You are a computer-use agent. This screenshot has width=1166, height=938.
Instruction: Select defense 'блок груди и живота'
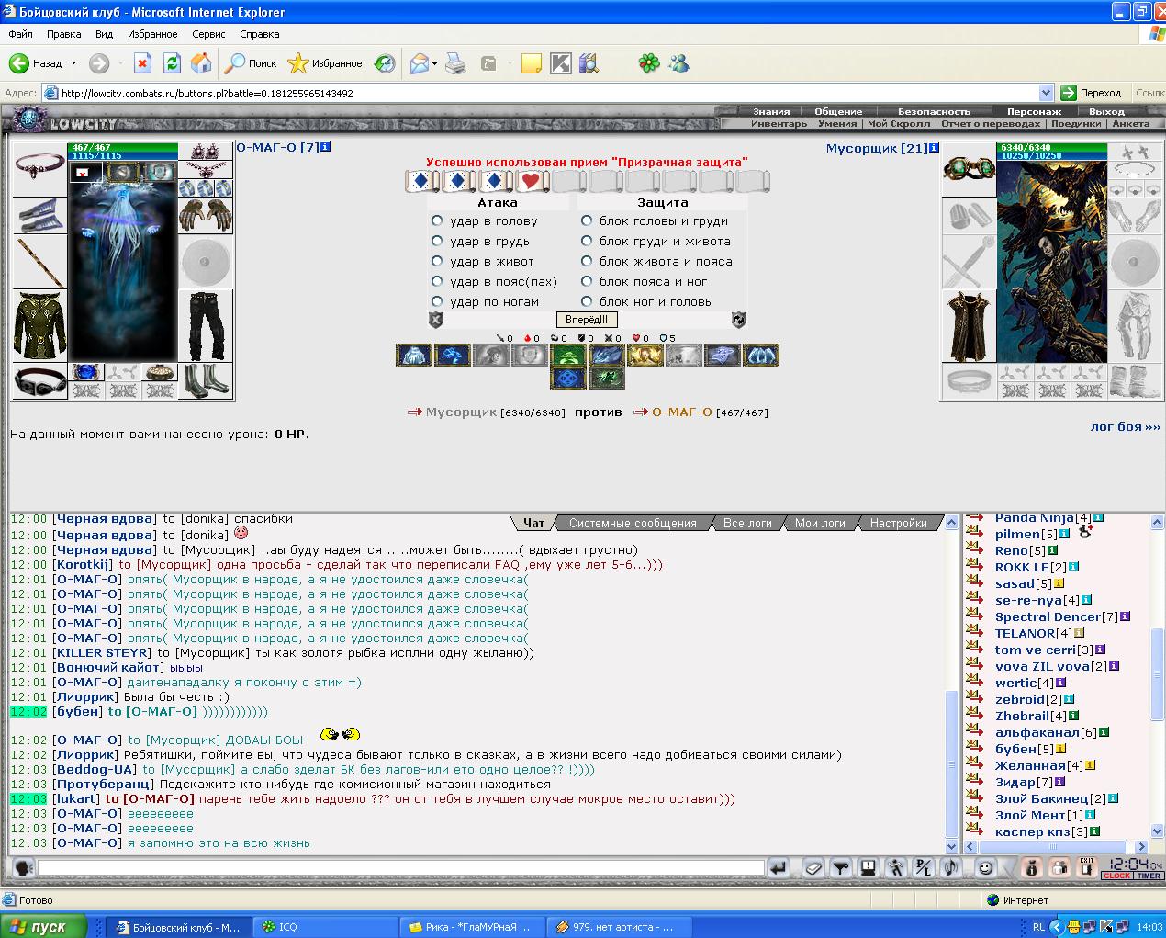[x=587, y=241]
